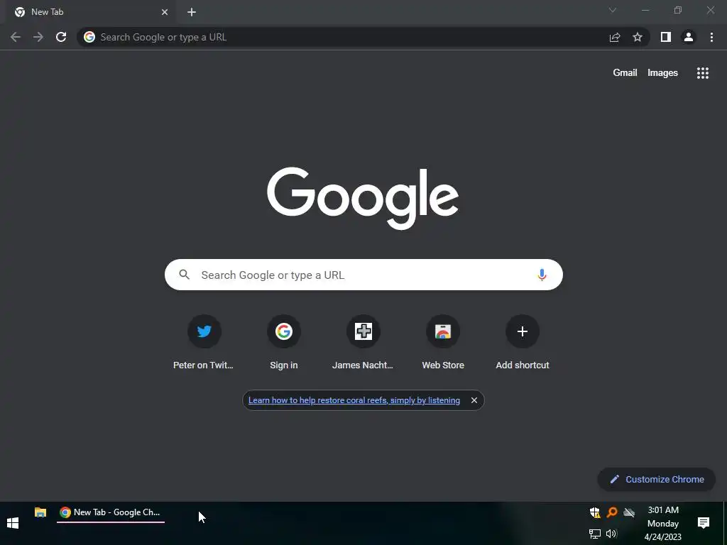
Task: Click the share page icon in address bar
Action: tap(615, 37)
